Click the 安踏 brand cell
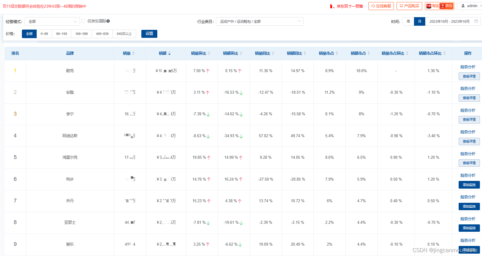This screenshot has width=482, height=256. click(x=70, y=93)
